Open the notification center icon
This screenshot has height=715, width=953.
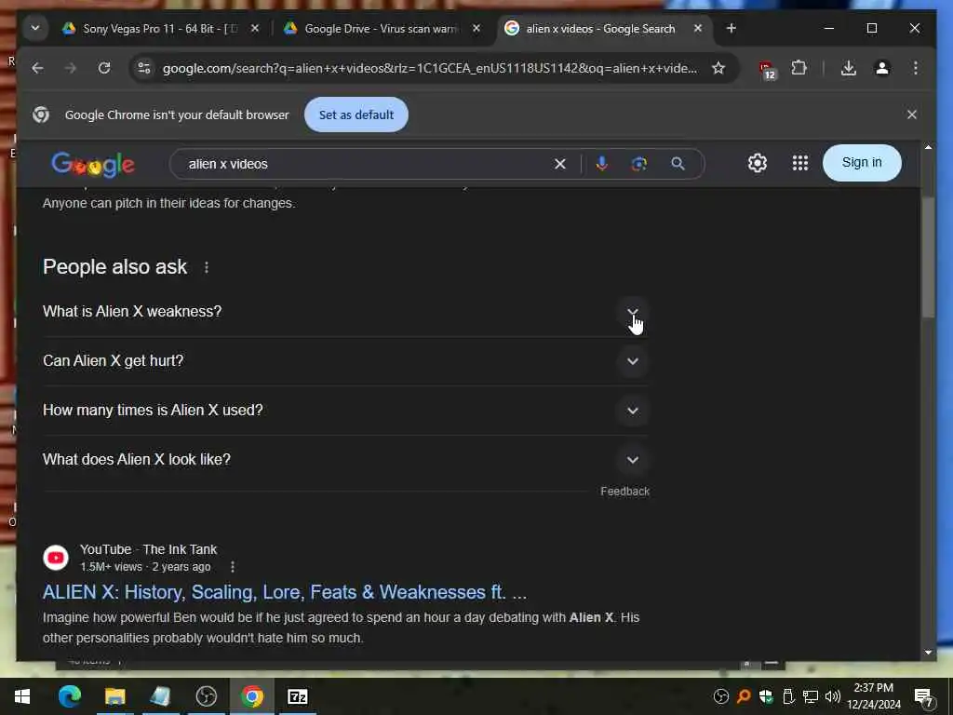click(x=923, y=696)
